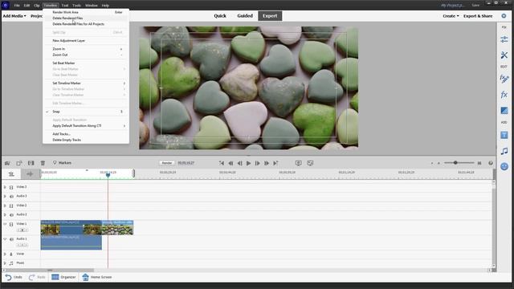514x289 pixels.
Task: Toggle the Video 2 track film icon
Action: point(11,206)
